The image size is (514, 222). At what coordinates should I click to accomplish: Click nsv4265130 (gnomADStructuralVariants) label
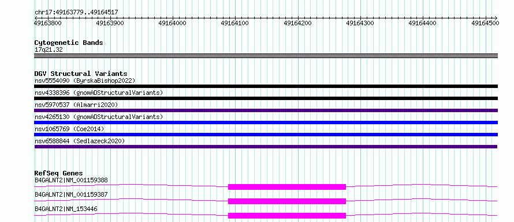click(99, 117)
